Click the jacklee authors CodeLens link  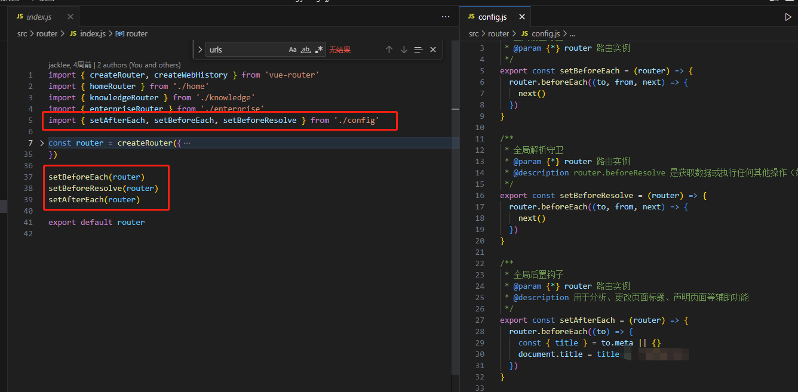point(114,64)
